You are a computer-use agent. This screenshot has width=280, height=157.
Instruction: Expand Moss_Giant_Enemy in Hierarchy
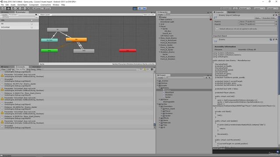159,38
